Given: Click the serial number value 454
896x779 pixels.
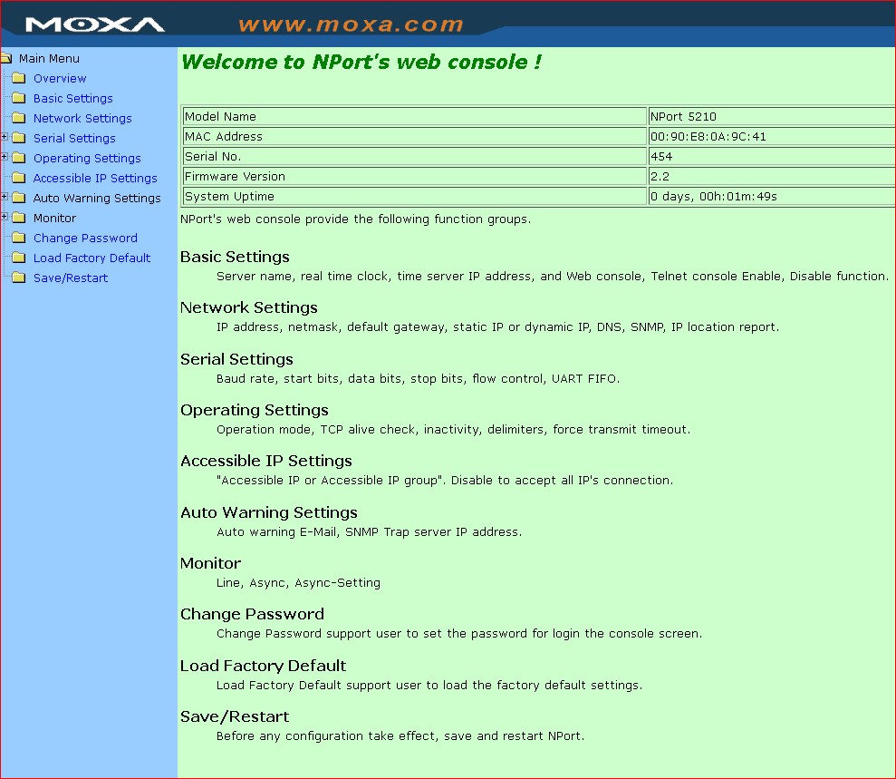Looking at the screenshot, I should 771,157.
